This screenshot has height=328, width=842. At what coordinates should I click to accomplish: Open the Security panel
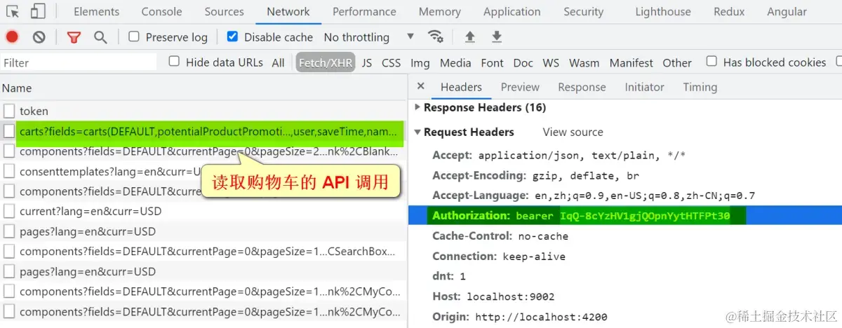tap(584, 11)
